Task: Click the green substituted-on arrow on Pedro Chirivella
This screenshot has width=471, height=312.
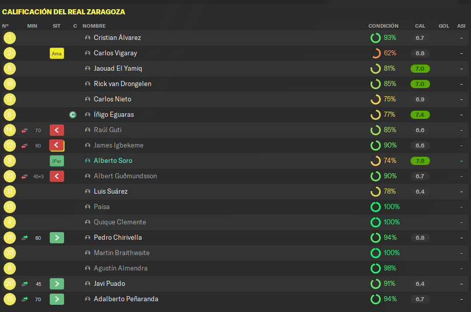Action: coord(57,238)
